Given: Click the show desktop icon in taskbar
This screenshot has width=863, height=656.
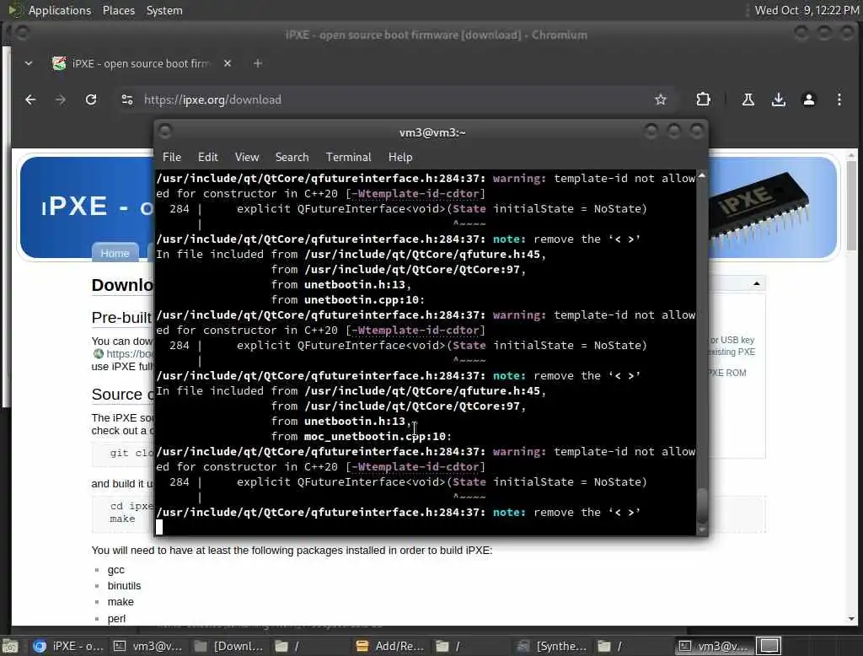Looking at the screenshot, I should pos(10,646).
